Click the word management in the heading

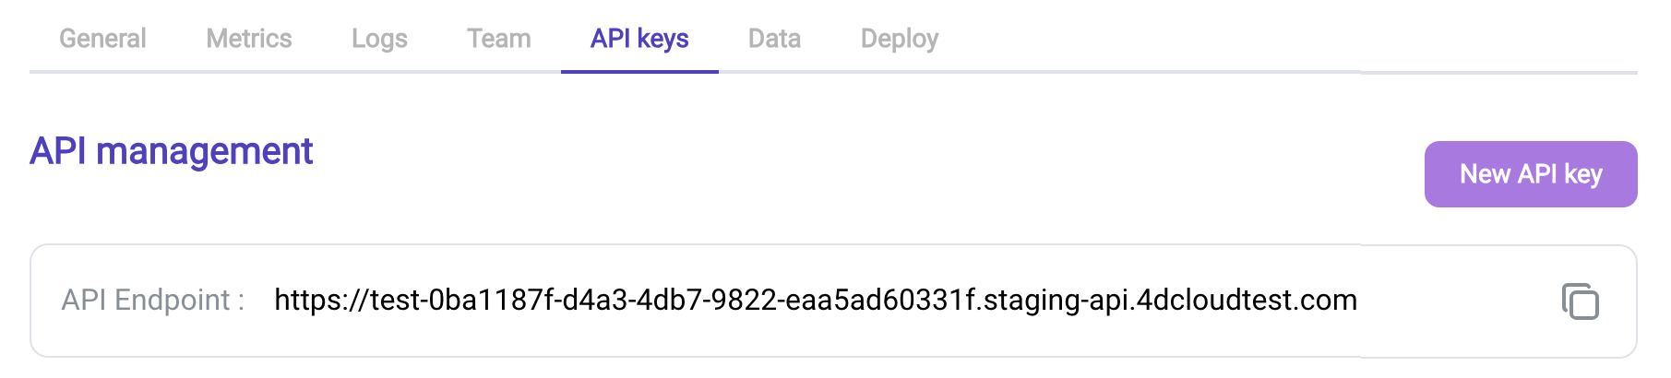pyautogui.click(x=205, y=151)
